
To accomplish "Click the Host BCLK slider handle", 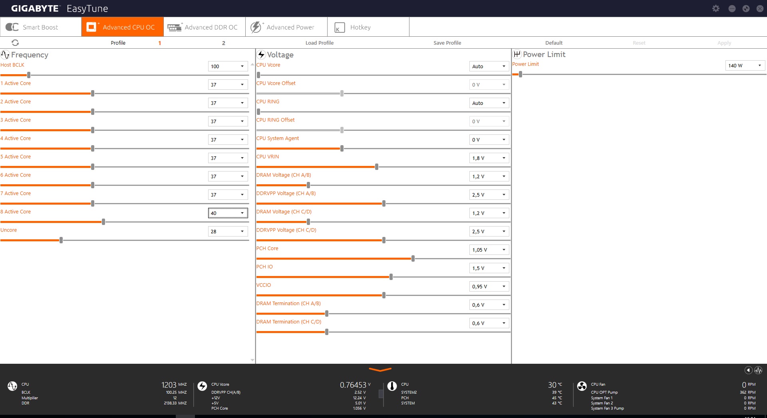I will tap(29, 75).
